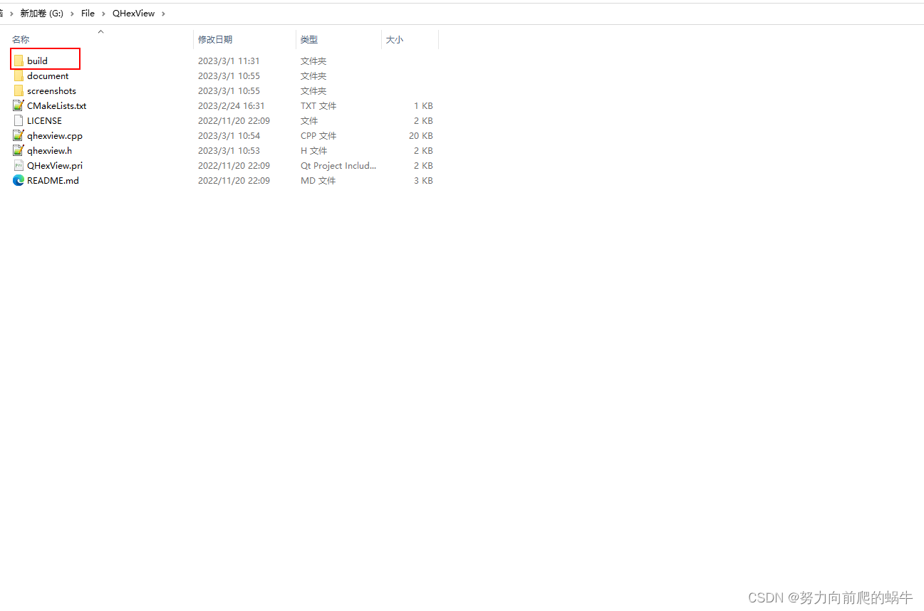Expand chevron after 新加卷 (G:) breadcrumb

tap(72, 13)
